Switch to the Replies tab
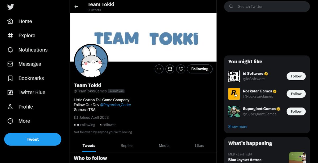Image resolution: width=318 pixels, height=163 pixels. pyautogui.click(x=127, y=146)
